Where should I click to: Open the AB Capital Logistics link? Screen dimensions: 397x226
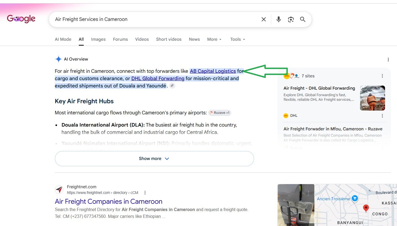point(213,71)
